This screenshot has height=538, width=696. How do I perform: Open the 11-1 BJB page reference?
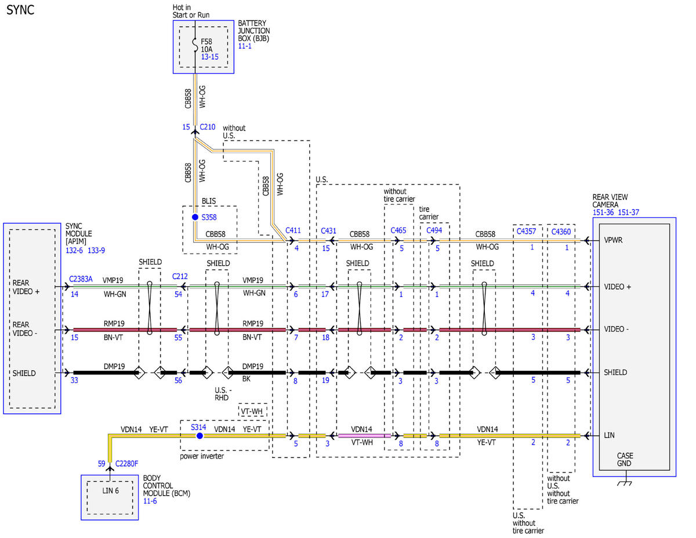[x=245, y=46]
